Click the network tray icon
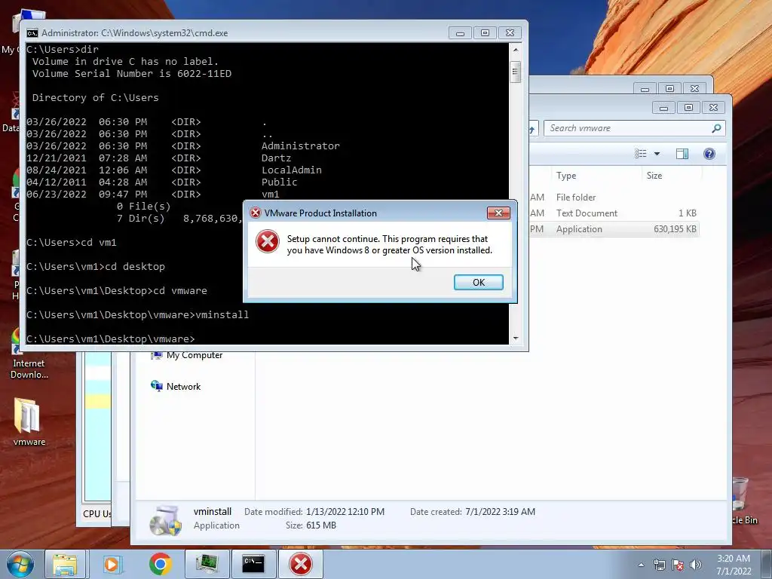 pyautogui.click(x=659, y=565)
